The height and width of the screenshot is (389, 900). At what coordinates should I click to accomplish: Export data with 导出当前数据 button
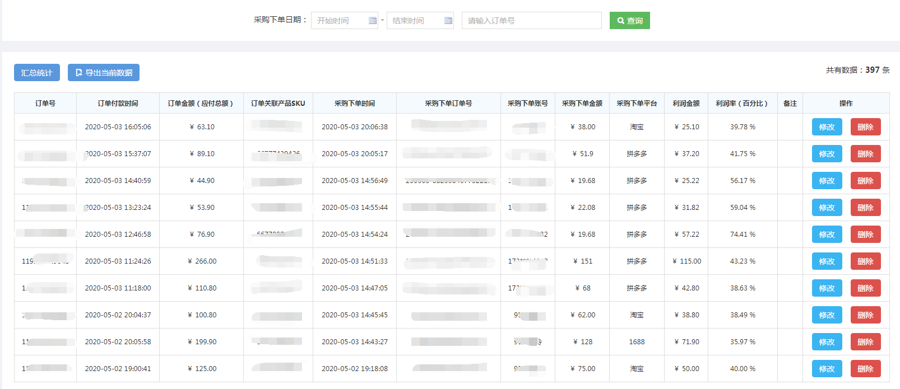click(104, 73)
